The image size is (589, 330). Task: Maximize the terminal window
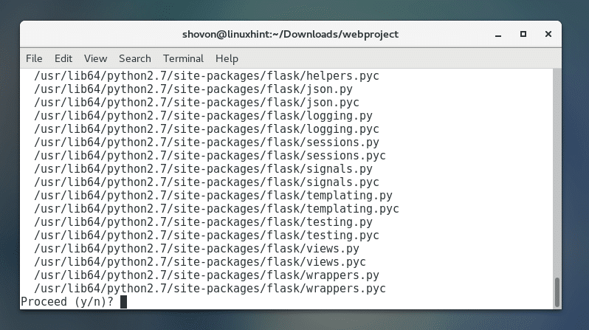(523, 34)
